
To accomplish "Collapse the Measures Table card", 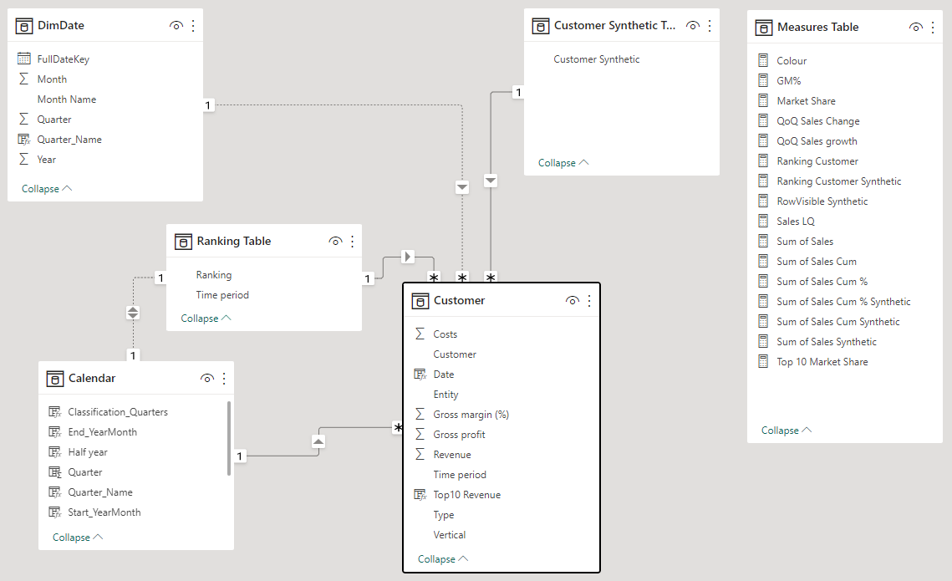I will click(787, 430).
